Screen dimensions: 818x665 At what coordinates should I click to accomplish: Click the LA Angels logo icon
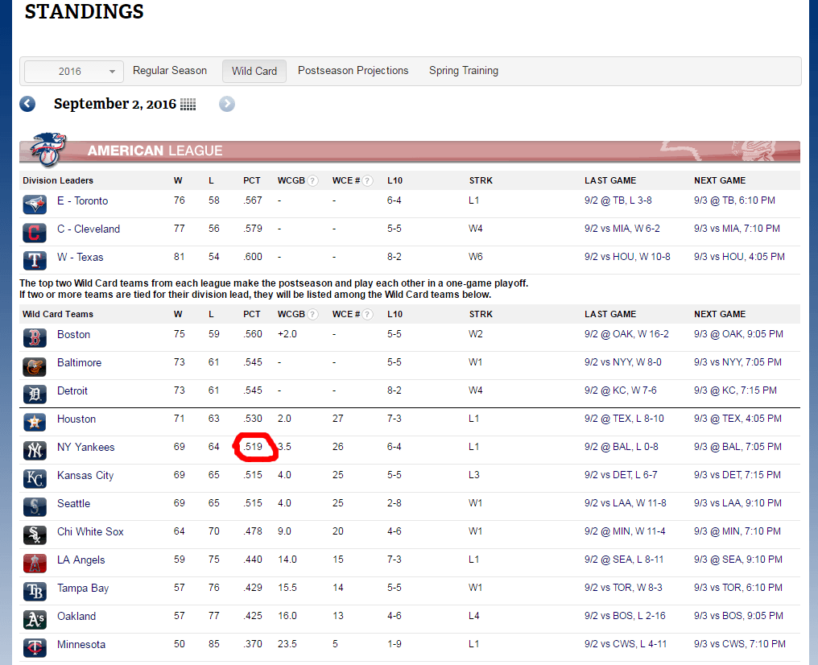pyautogui.click(x=35, y=564)
